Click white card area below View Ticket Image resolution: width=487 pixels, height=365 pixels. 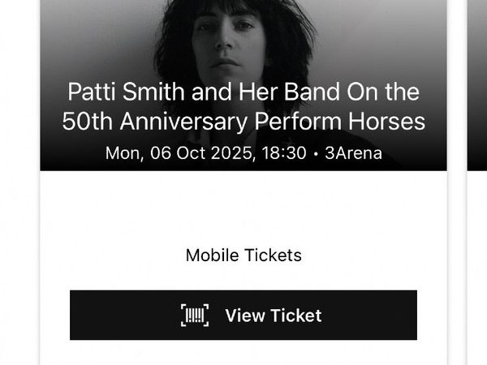coord(243,353)
